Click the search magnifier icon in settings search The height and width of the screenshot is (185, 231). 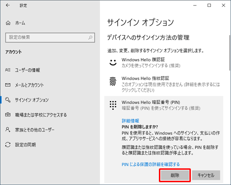click(x=91, y=37)
